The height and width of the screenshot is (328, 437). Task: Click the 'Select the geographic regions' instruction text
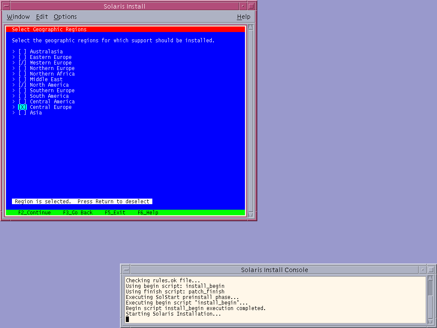click(113, 41)
